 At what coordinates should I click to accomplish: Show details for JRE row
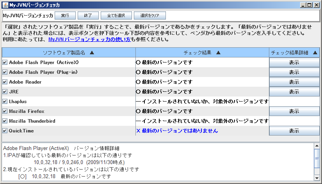(294, 92)
